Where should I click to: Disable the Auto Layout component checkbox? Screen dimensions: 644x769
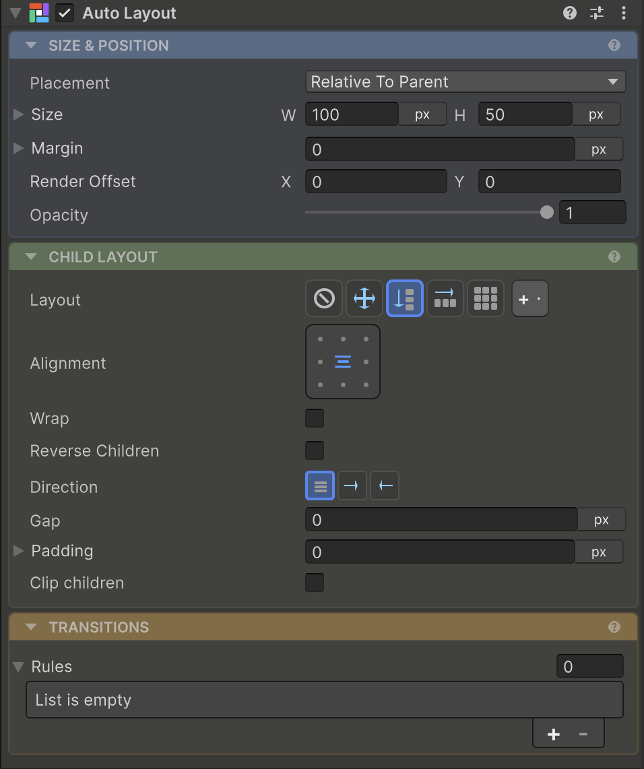[64, 13]
